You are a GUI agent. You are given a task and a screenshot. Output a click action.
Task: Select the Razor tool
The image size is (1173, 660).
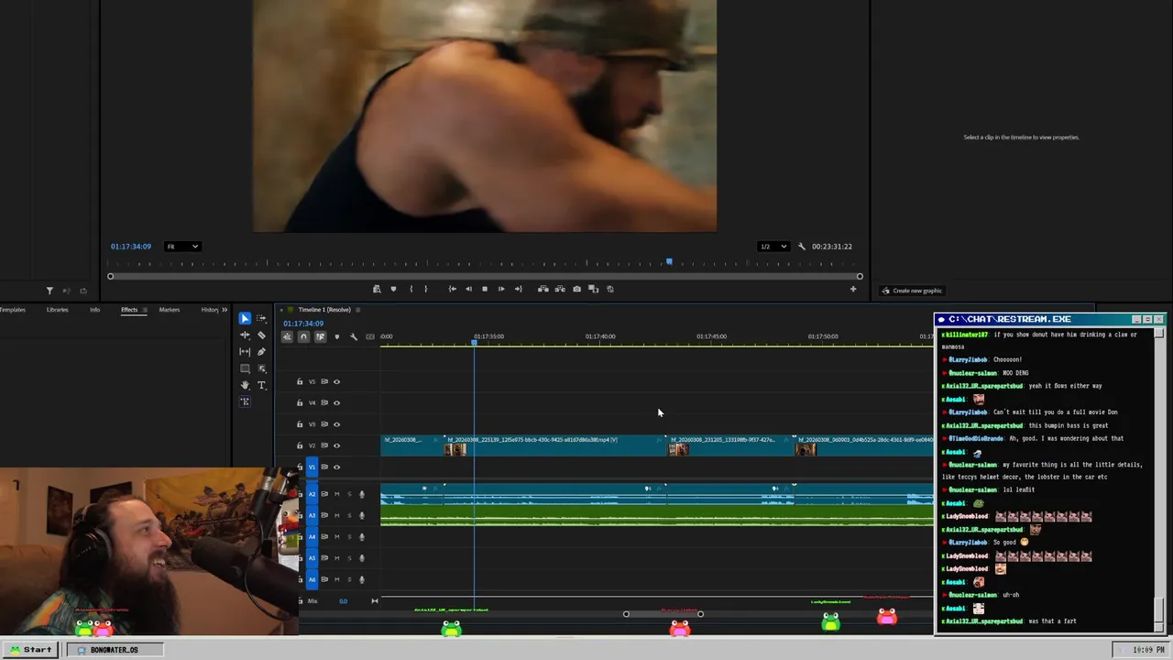pos(261,335)
